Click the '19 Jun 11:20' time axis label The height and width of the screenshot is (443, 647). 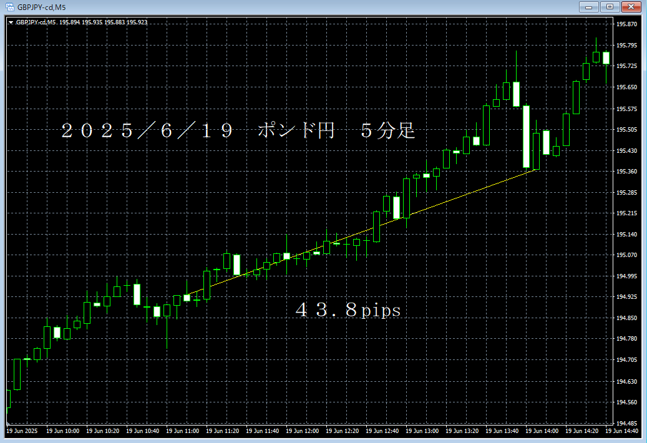tap(222, 431)
